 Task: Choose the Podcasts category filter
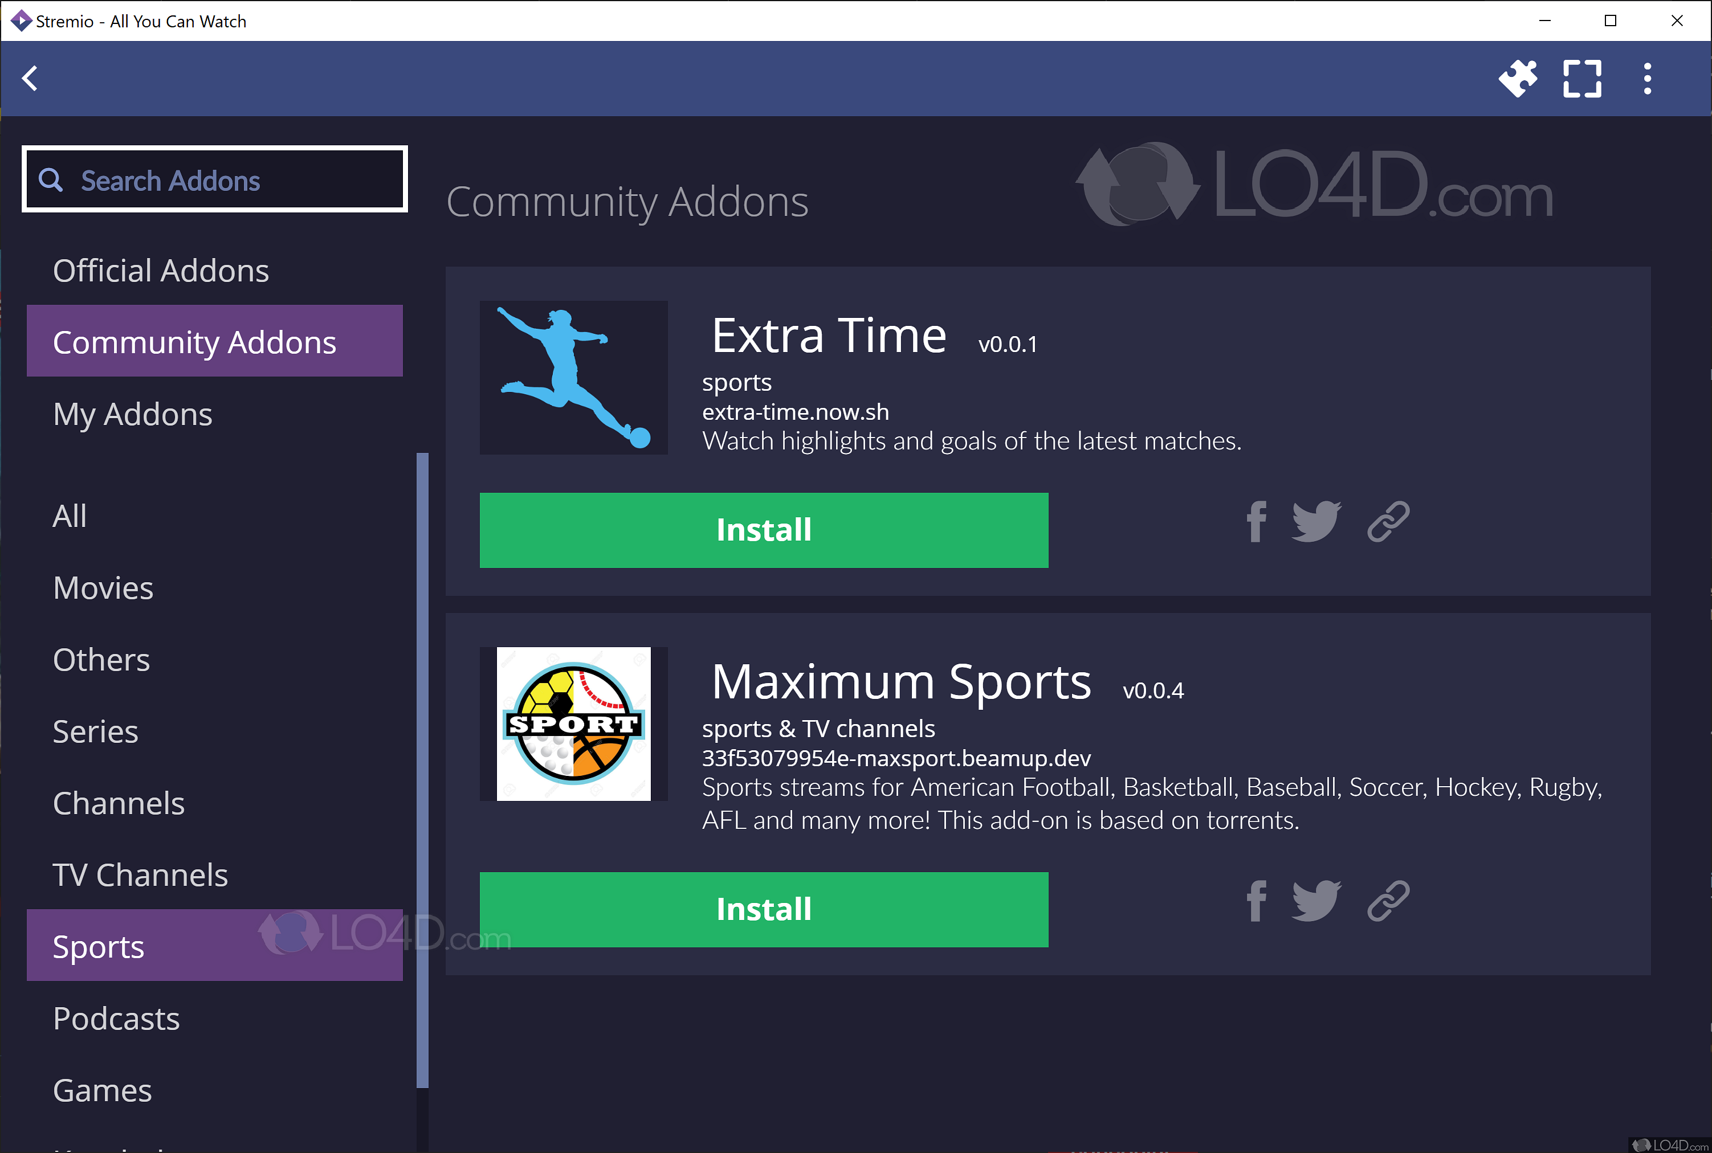click(116, 1019)
